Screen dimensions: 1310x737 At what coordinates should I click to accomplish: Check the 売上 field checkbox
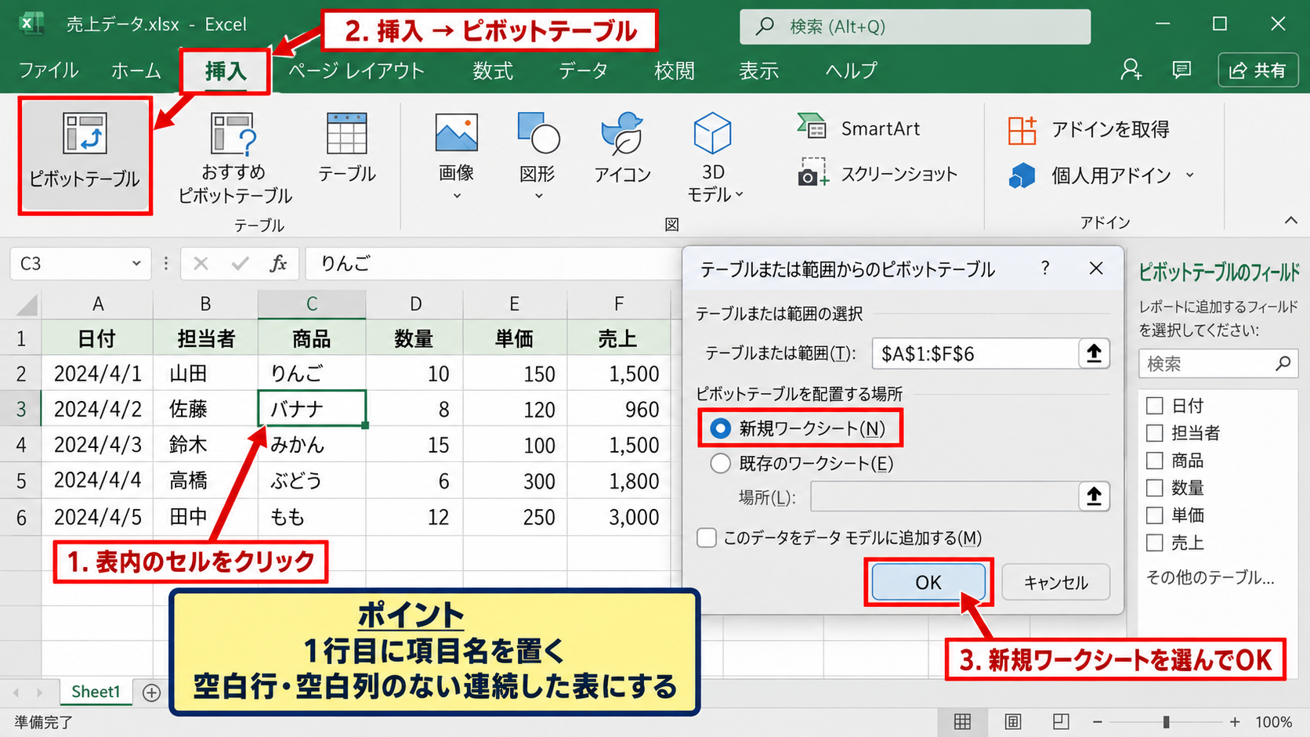pos(1154,543)
